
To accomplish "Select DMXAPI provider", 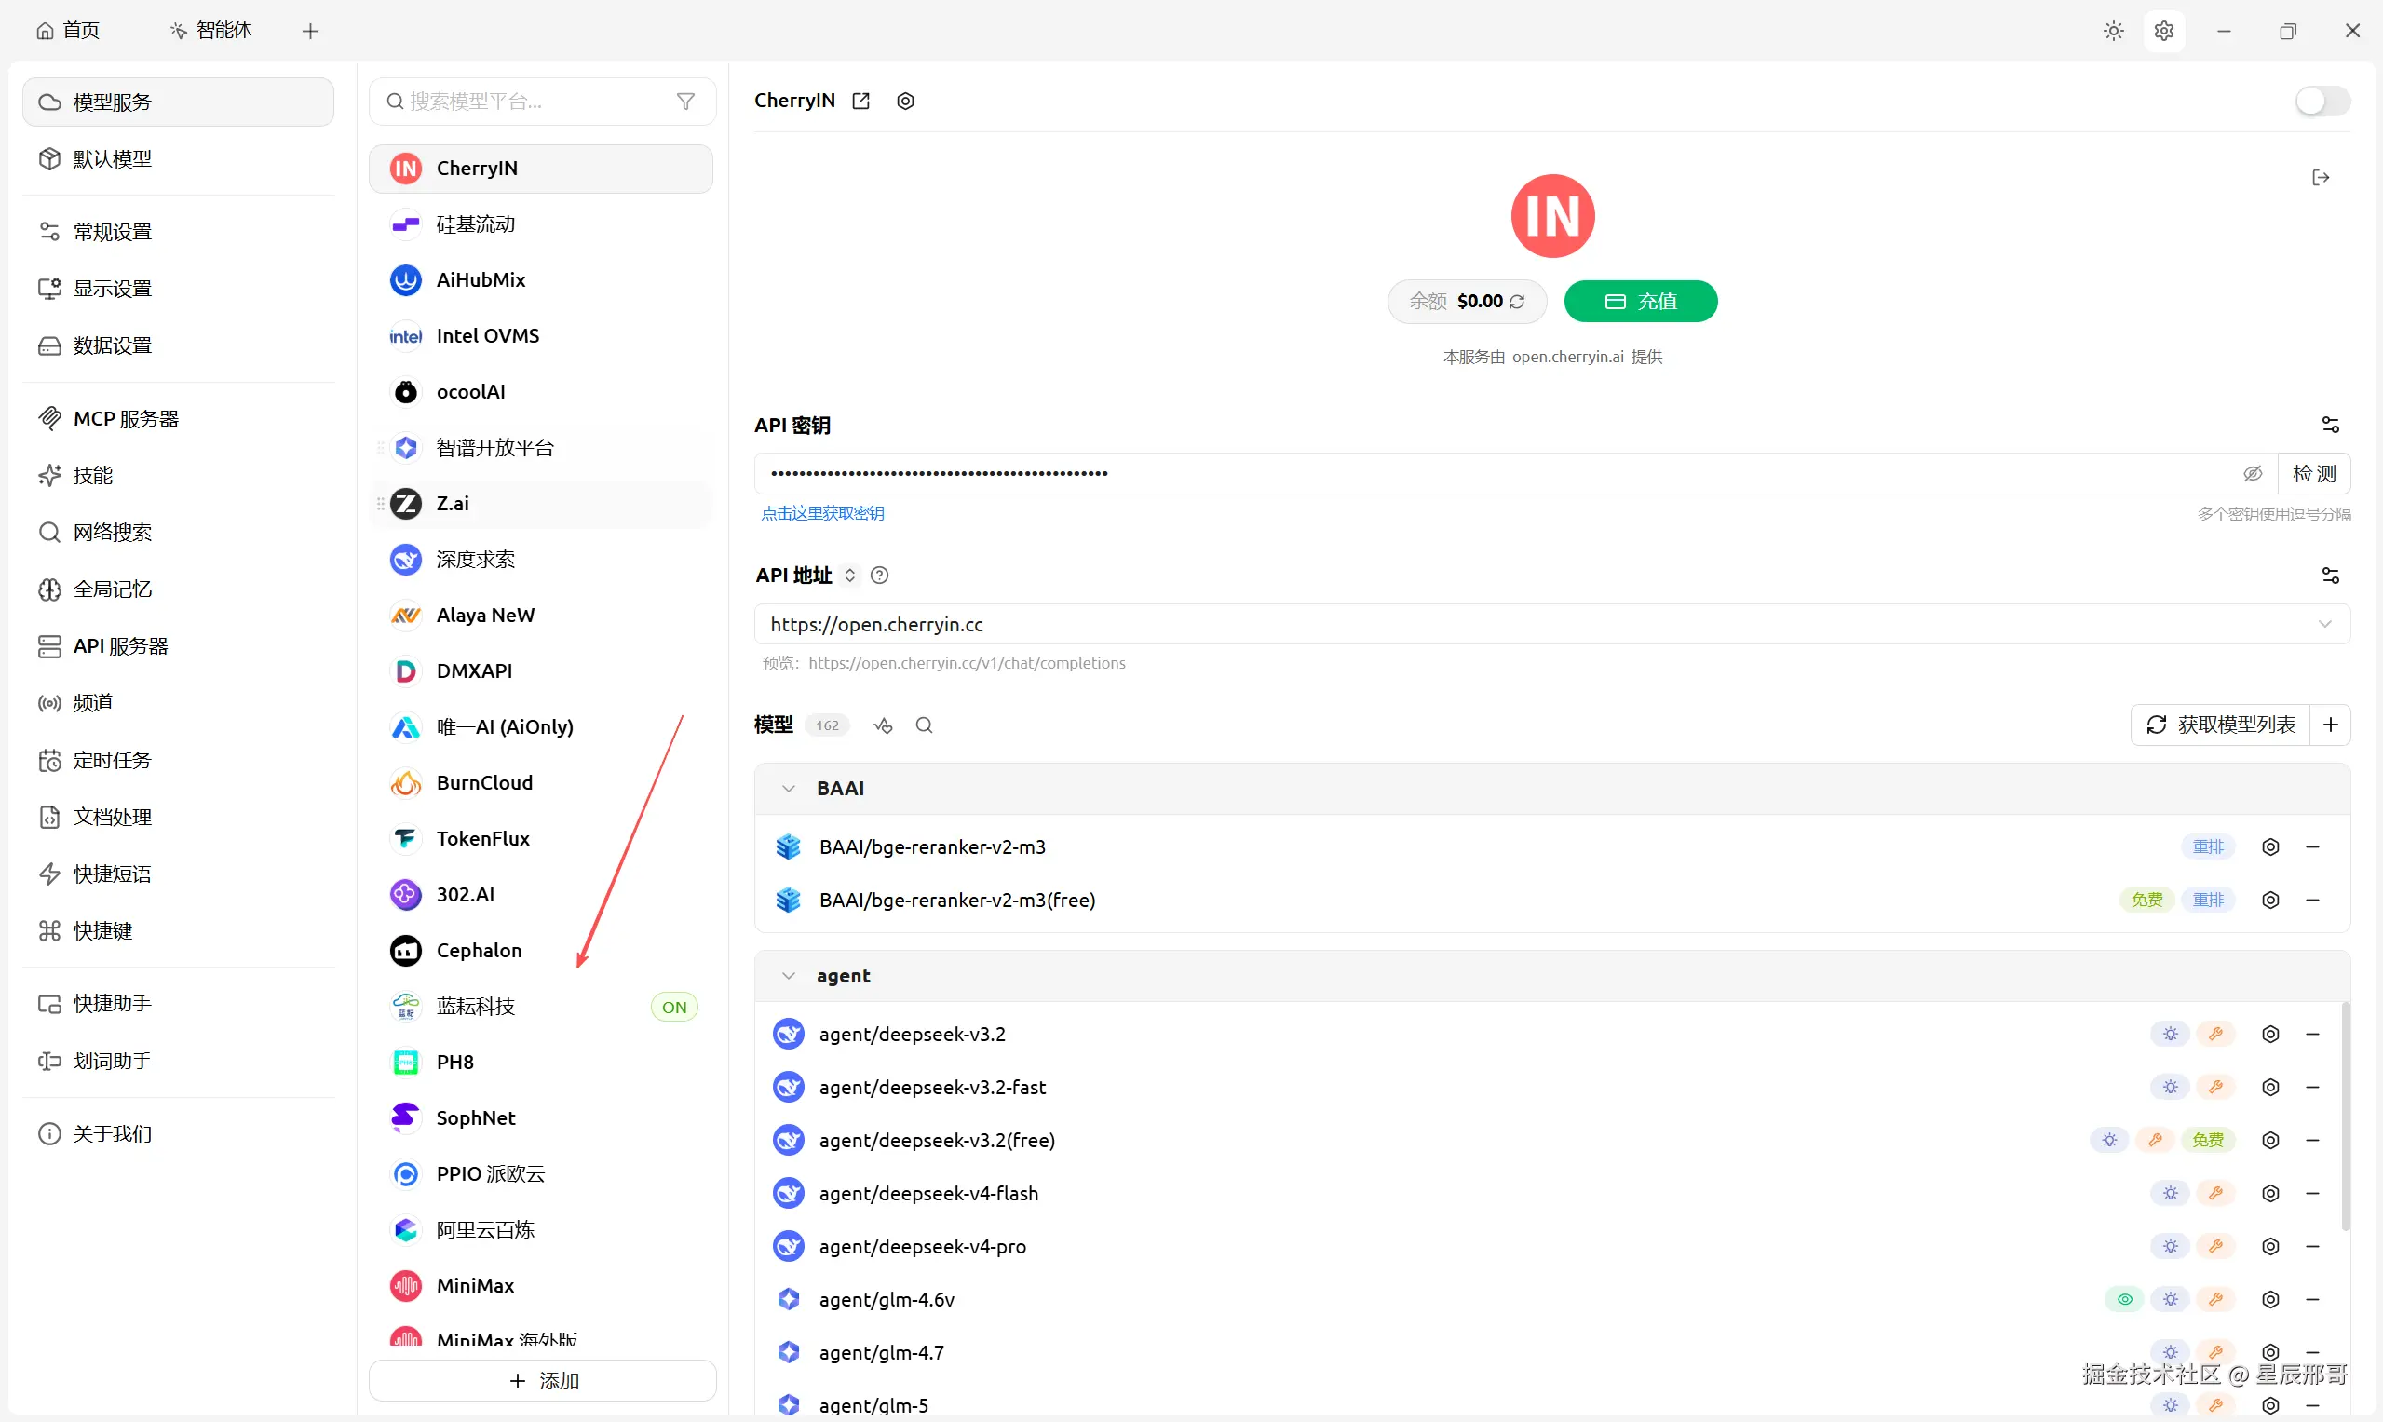I will 541,671.
